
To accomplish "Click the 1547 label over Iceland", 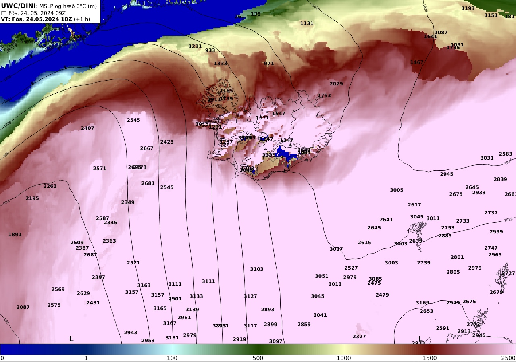I will tap(279, 114).
